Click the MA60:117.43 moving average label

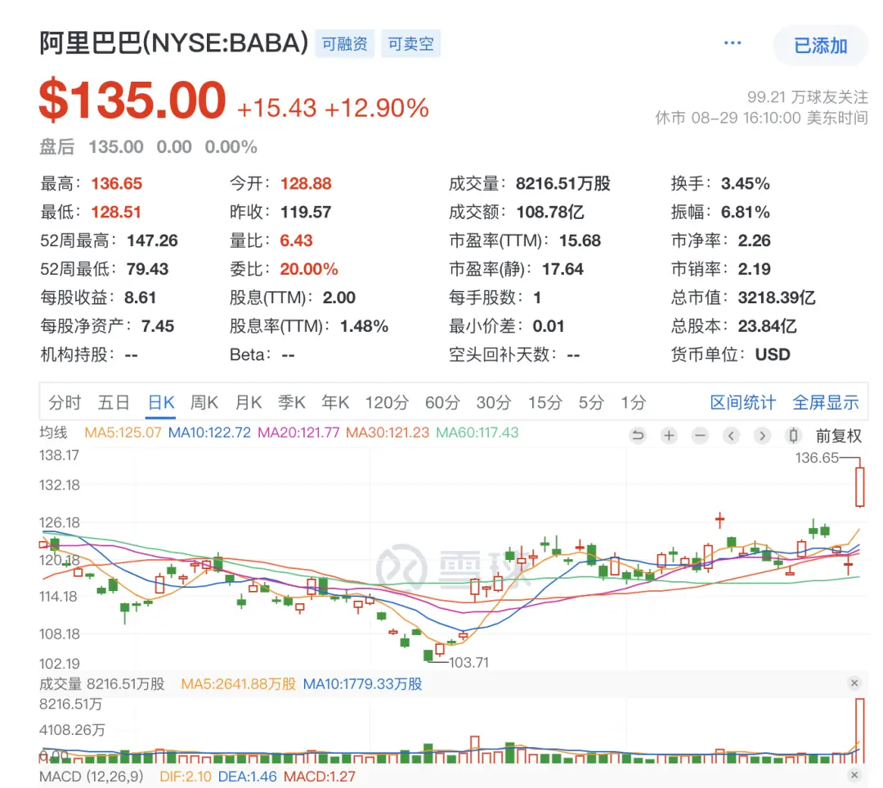[477, 432]
